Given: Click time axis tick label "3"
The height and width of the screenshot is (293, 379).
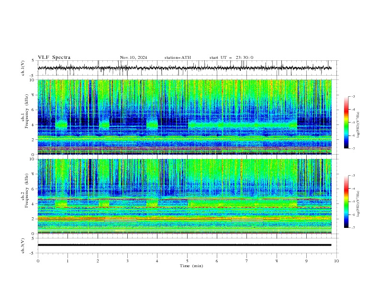Looking at the screenshot, I should [127, 261].
